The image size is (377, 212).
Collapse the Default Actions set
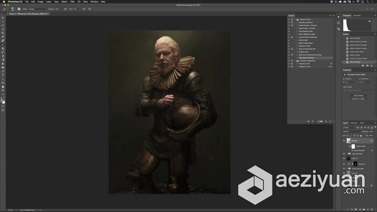click(295, 19)
